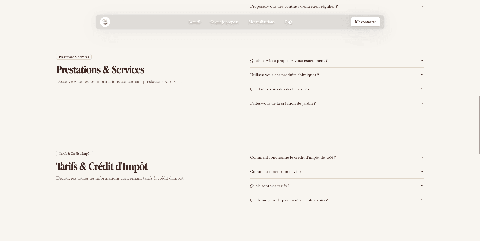
Task: Expand the moyens de paiement question
Action: pyautogui.click(x=289, y=200)
